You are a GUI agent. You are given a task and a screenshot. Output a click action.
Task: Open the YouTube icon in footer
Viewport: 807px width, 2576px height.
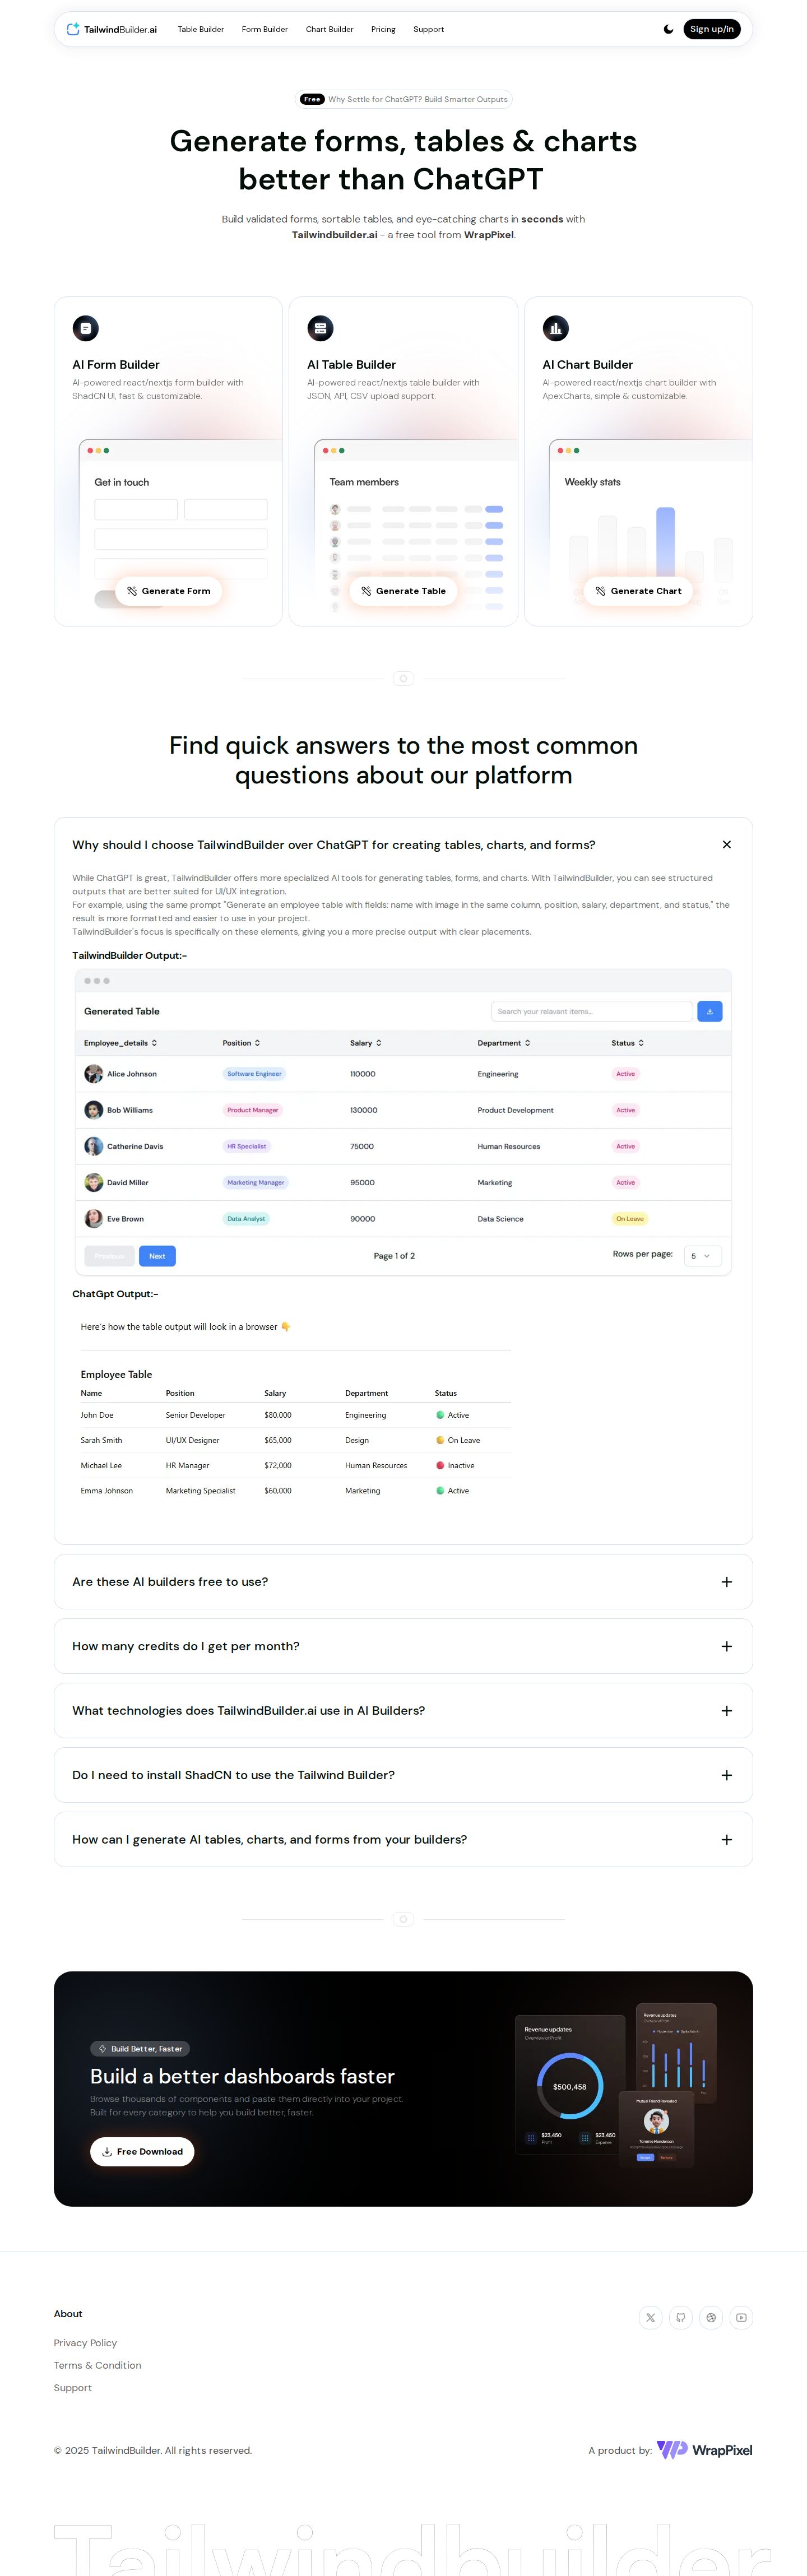741,2317
